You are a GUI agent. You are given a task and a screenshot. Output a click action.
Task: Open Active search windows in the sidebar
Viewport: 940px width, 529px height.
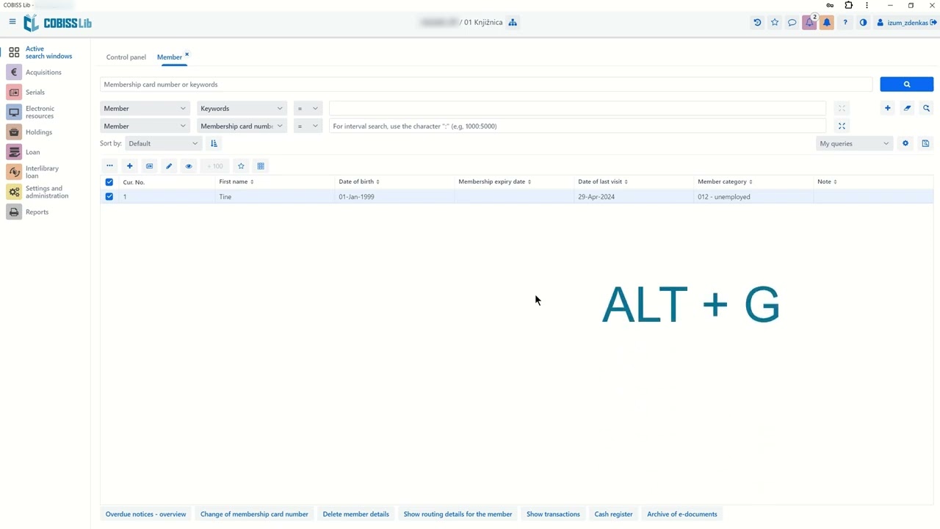tap(46, 53)
